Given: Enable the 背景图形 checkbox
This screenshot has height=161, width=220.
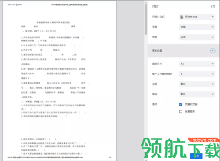Looking at the screenshot, I should (x=180, y=112).
